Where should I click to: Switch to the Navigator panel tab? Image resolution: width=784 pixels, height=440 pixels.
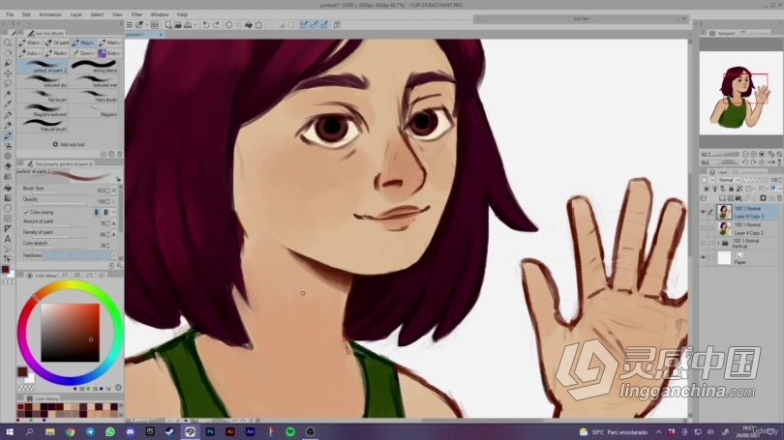point(722,33)
